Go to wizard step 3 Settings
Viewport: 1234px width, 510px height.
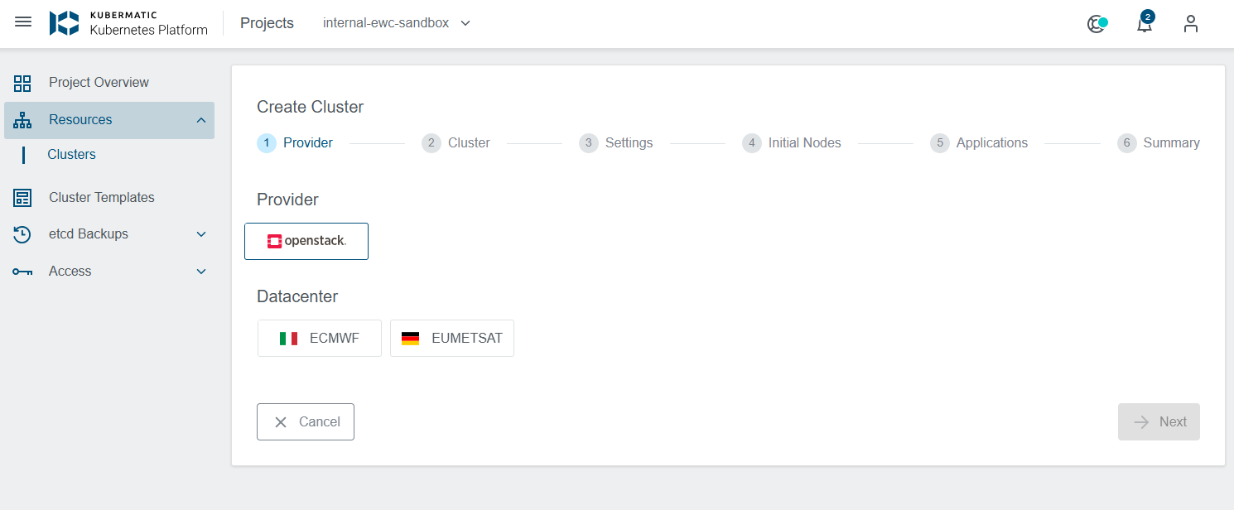point(615,143)
